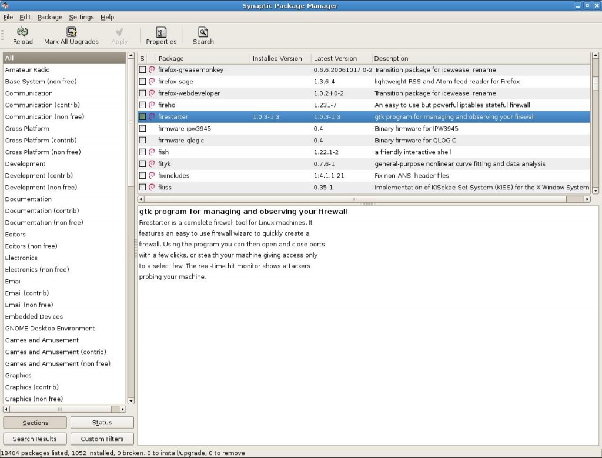Mark the firmware-ipw3945 checkbox
Screen dimensions: 602x458
(x=142, y=128)
